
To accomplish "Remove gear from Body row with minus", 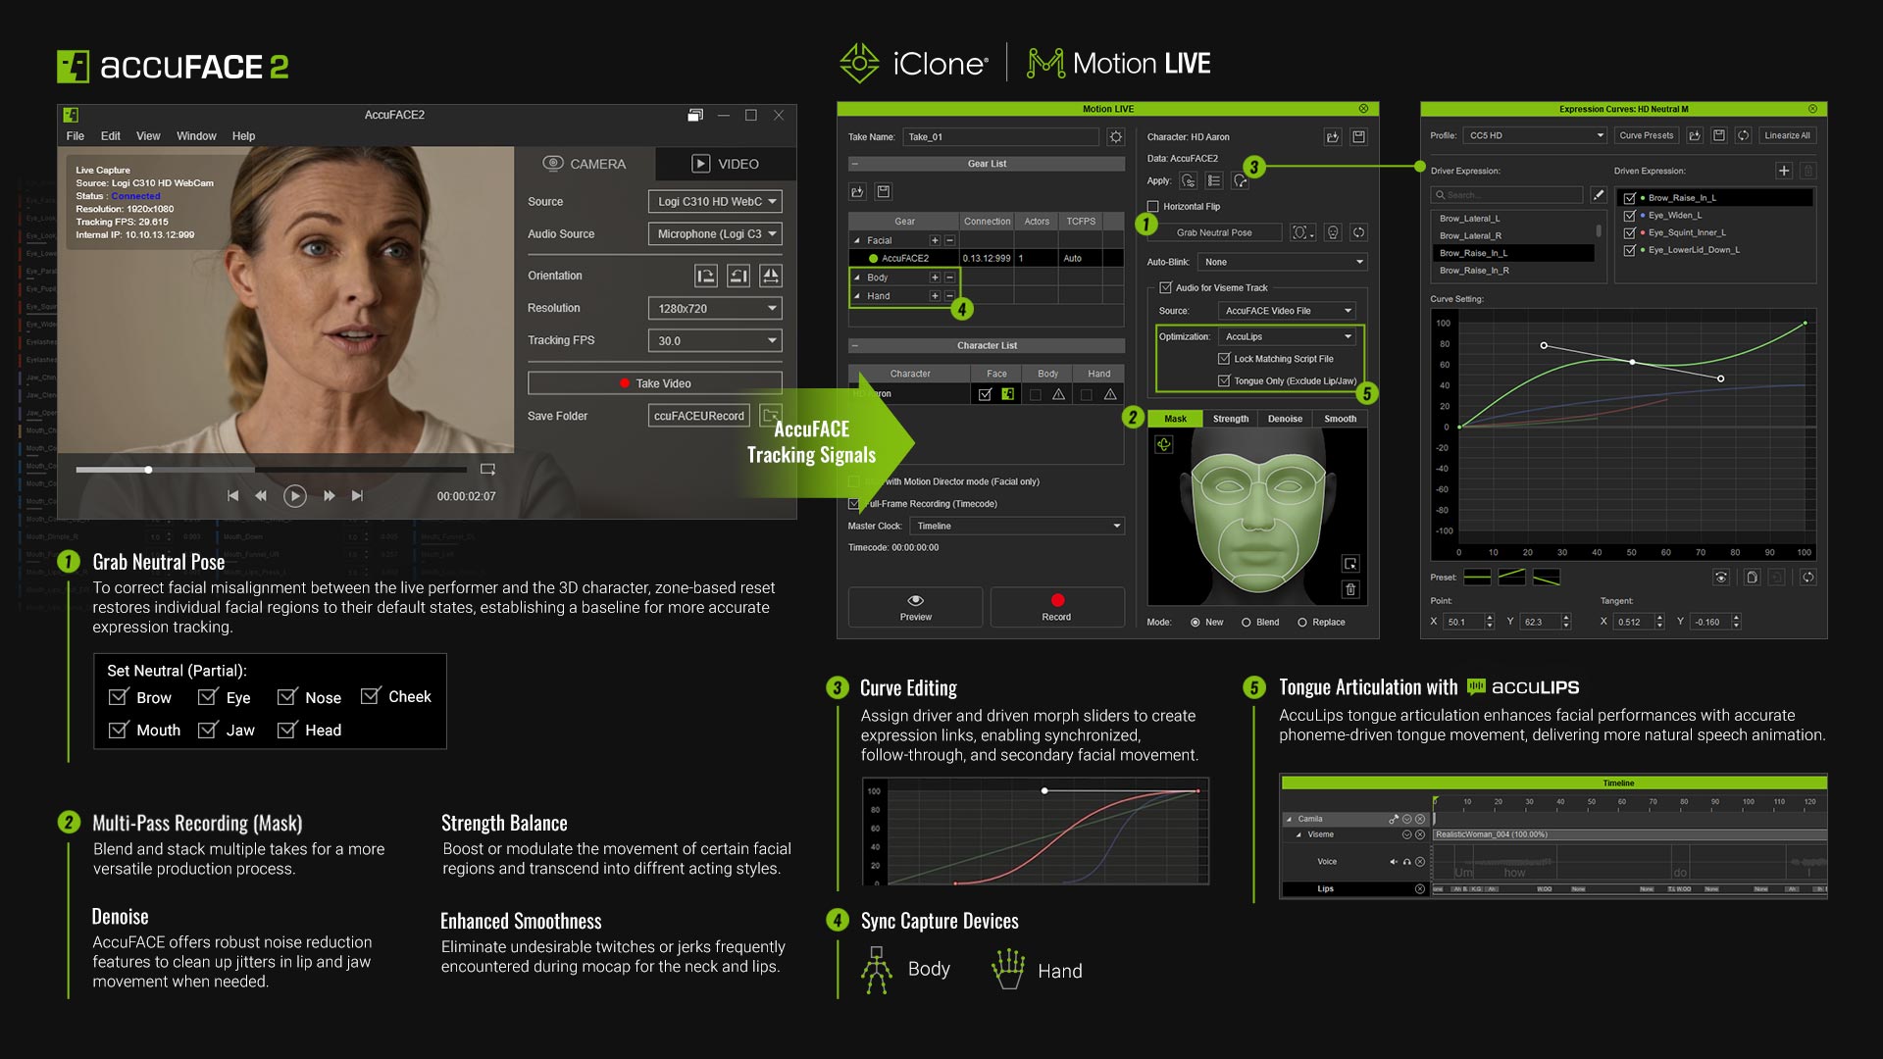I will coord(949,277).
